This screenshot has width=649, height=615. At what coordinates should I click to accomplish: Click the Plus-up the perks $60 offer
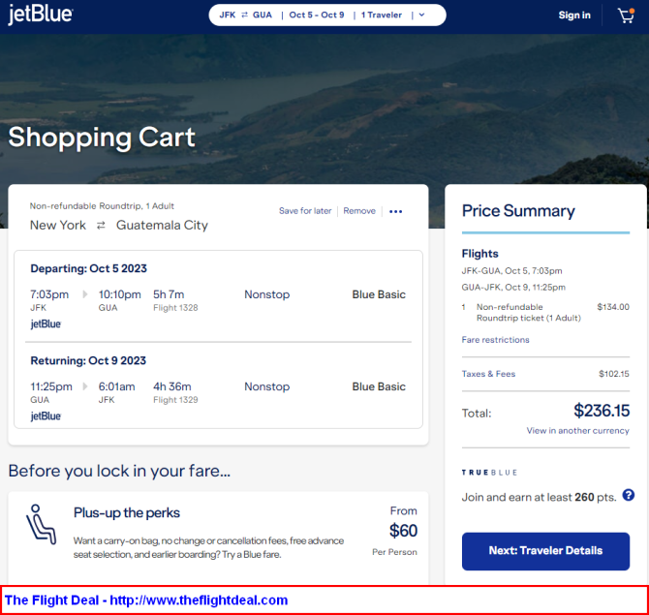[402, 531]
